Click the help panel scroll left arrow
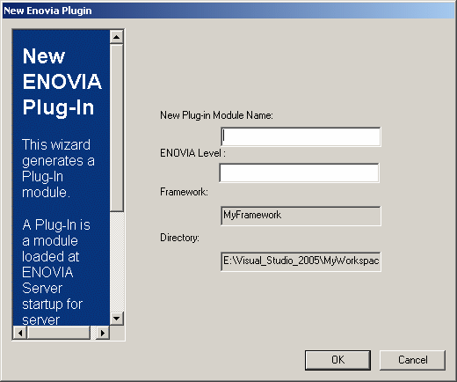The image size is (457, 382). (20, 333)
